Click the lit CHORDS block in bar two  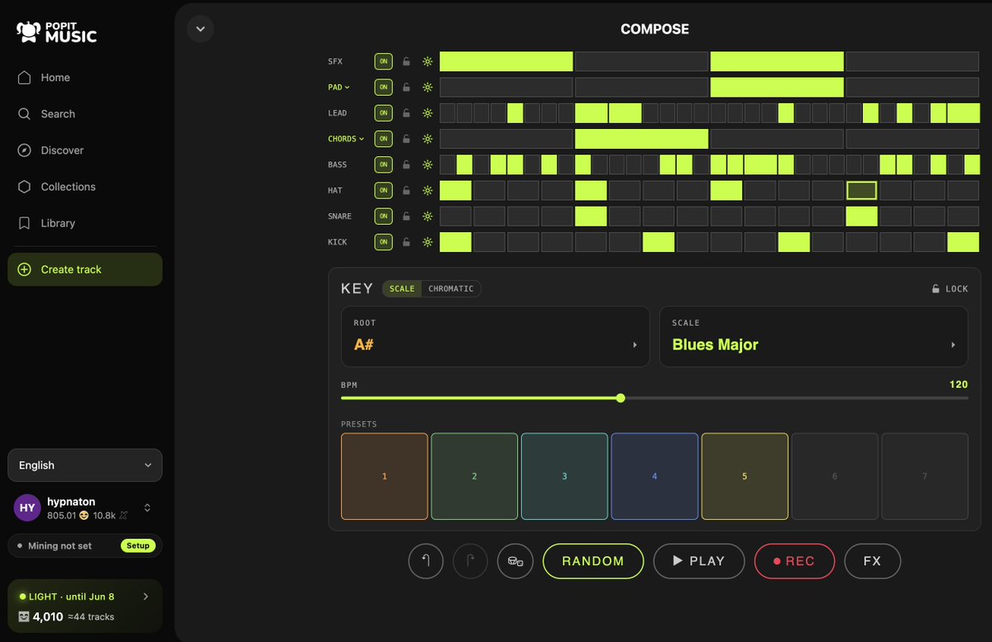point(641,139)
